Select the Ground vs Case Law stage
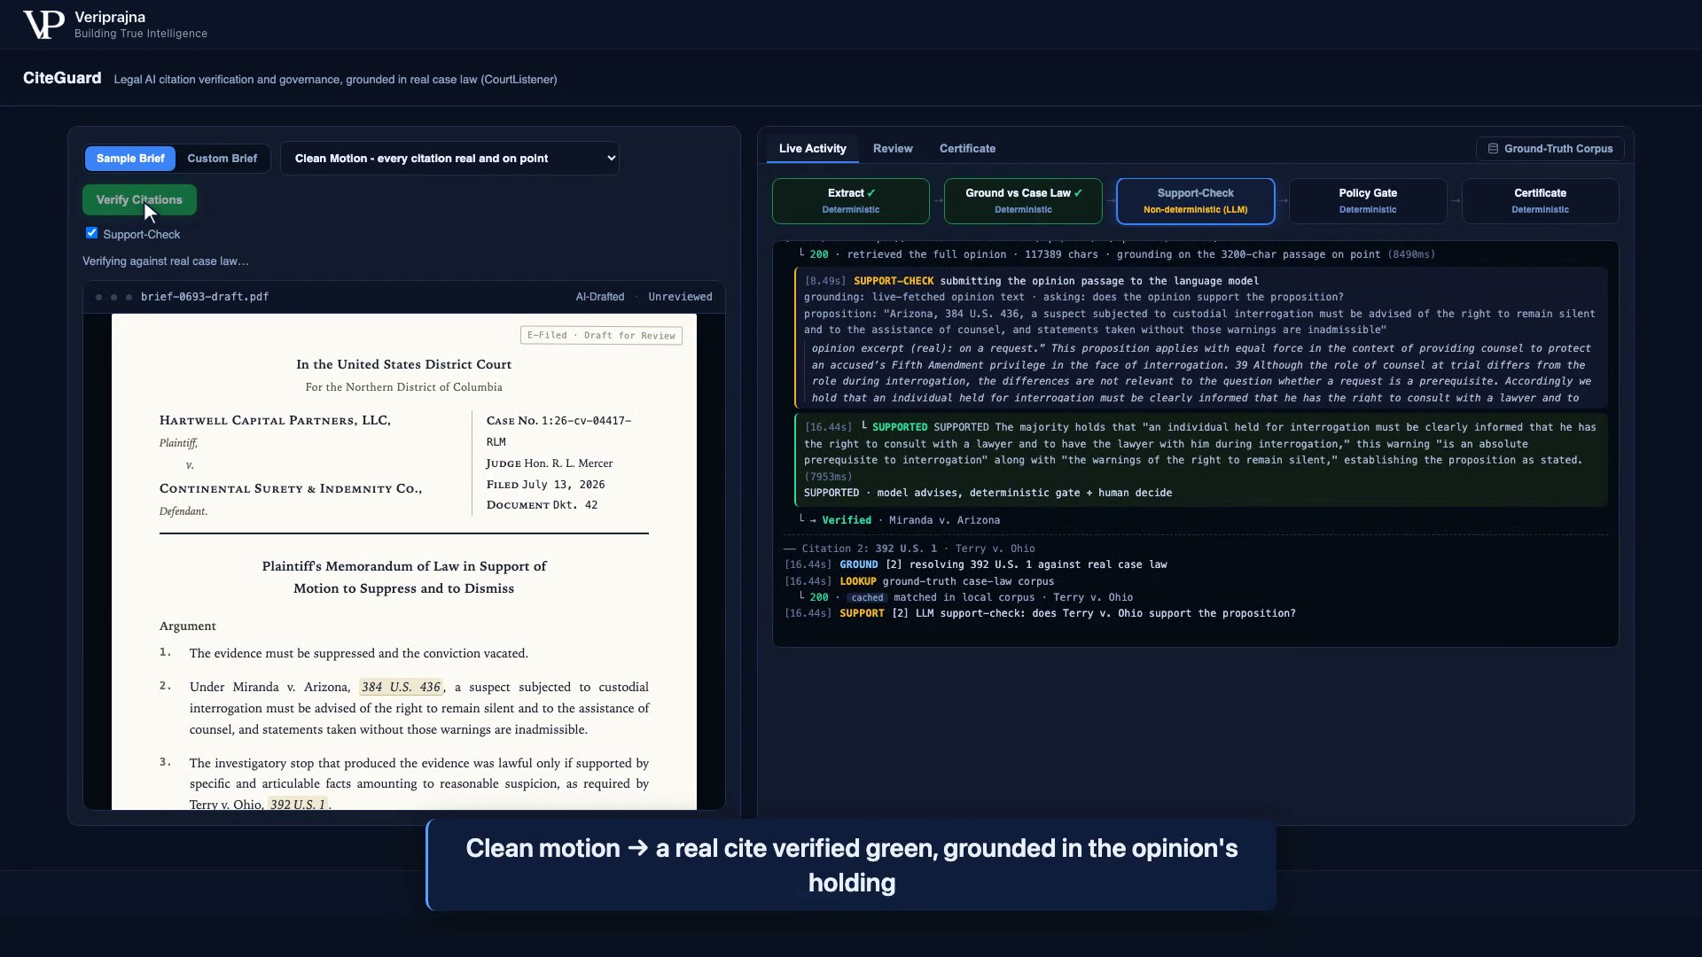1702x957 pixels. [x=1023, y=201]
